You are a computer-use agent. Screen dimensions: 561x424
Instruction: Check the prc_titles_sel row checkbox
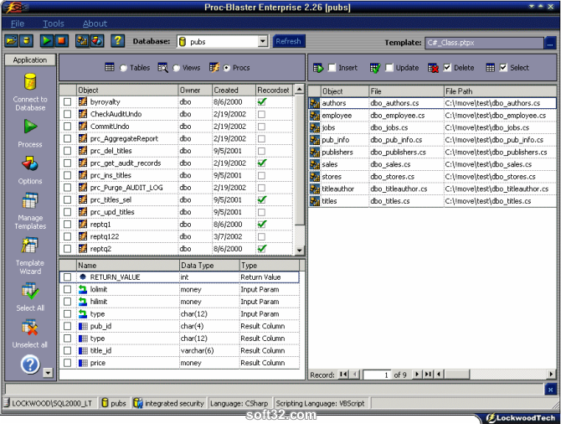tap(67, 199)
